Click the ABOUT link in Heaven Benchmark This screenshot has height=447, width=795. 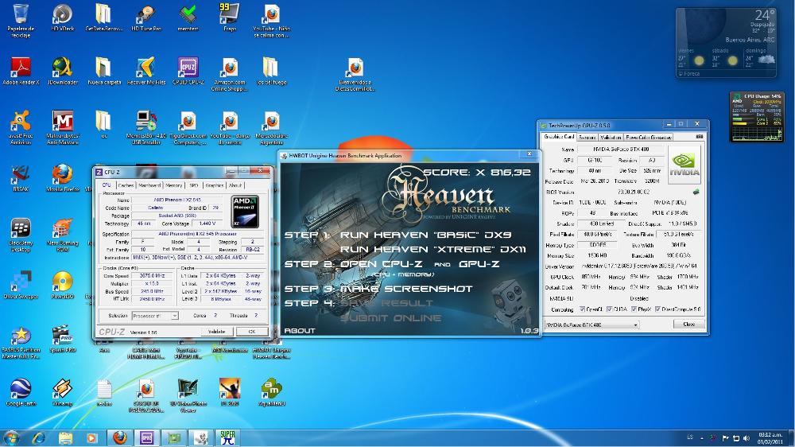tap(300, 330)
